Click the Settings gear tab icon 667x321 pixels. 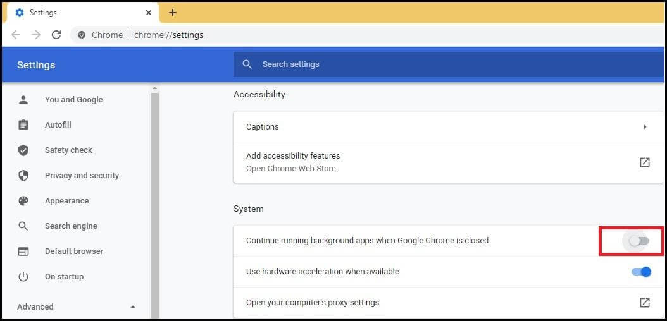tap(20, 13)
